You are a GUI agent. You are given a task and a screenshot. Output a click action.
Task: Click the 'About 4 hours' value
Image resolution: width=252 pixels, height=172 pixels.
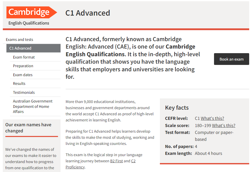pos(208,153)
